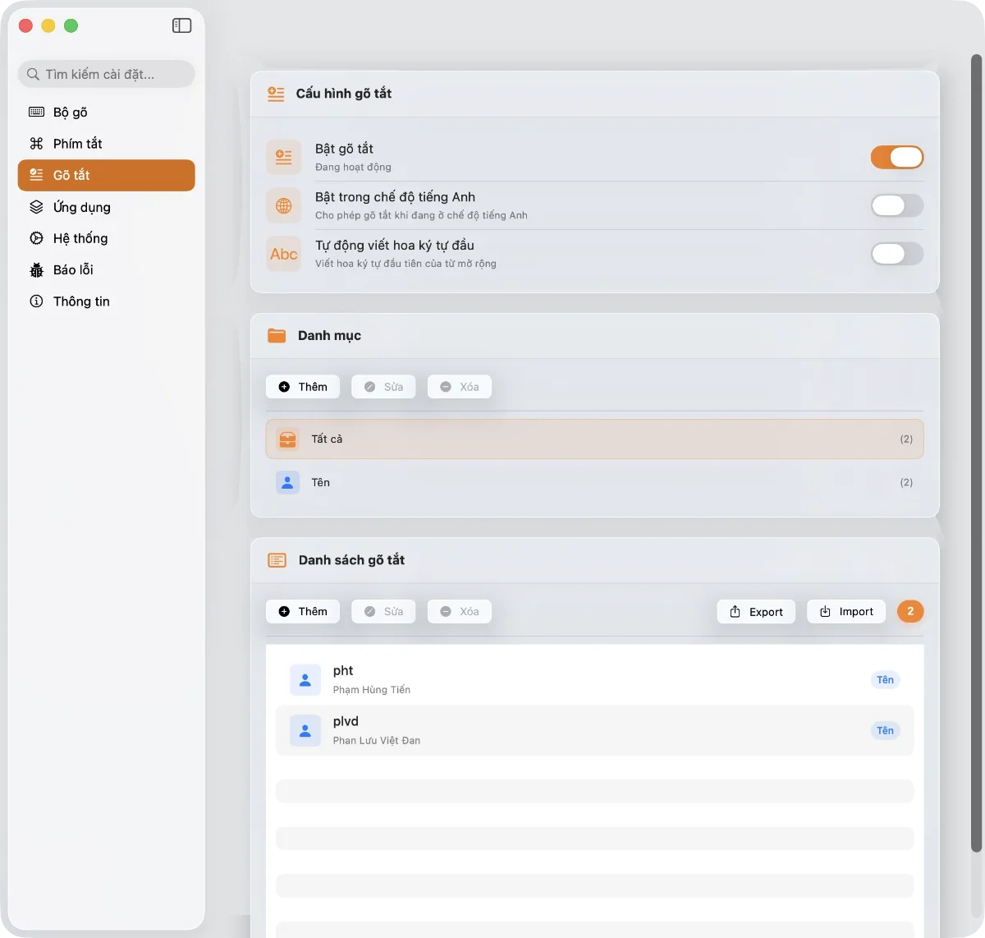Click the layers icon beside Ứng dụng
Screen dimensions: 985x938
(36, 207)
